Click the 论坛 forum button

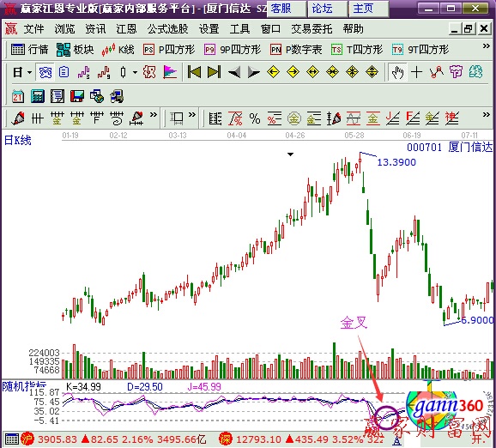click(328, 9)
